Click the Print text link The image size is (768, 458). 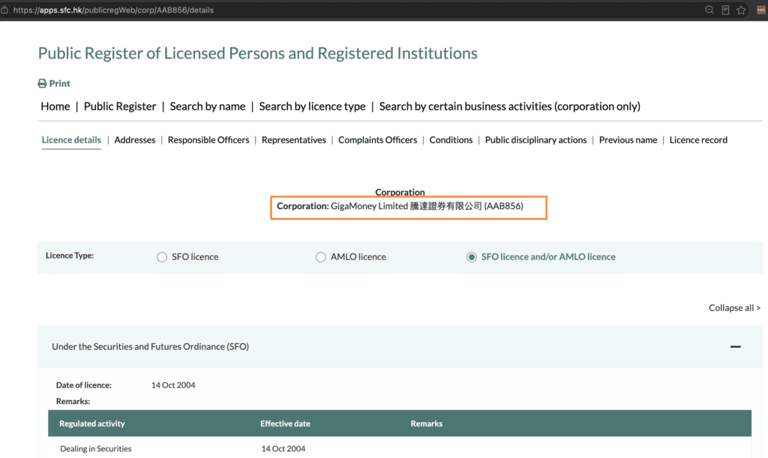tap(59, 84)
